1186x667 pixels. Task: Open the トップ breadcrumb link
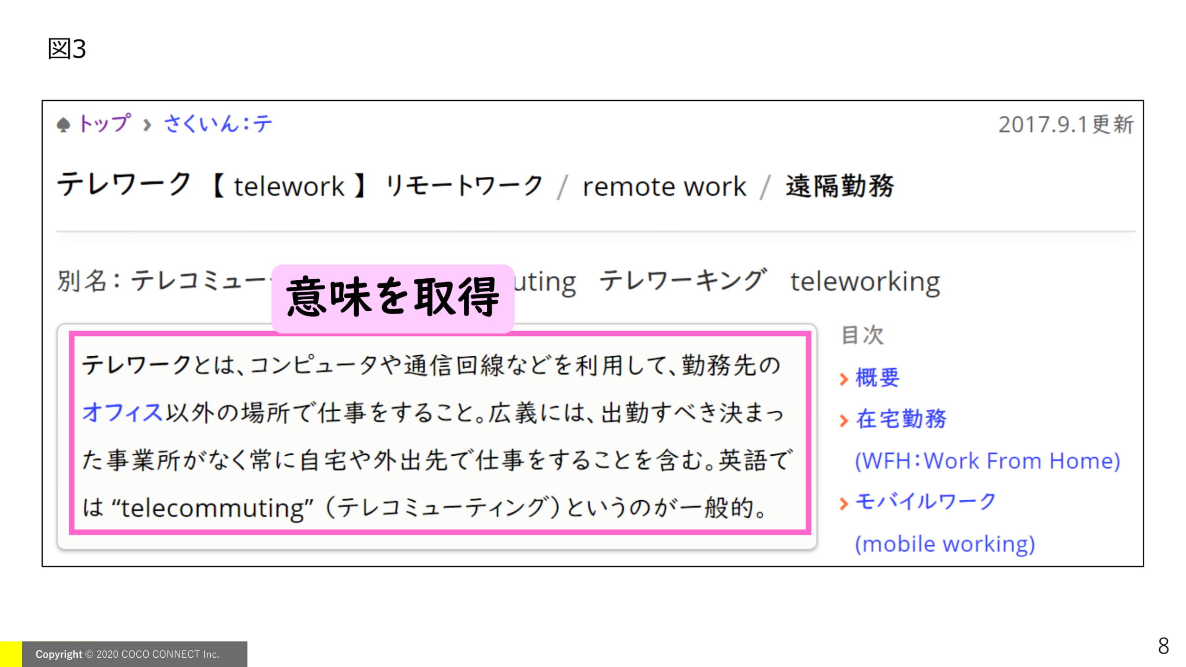105,124
